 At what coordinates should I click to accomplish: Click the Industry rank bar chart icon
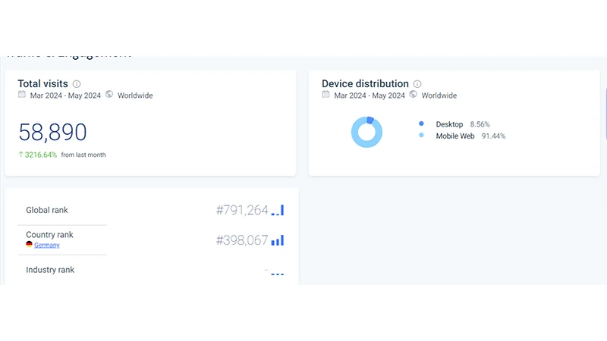(x=277, y=273)
